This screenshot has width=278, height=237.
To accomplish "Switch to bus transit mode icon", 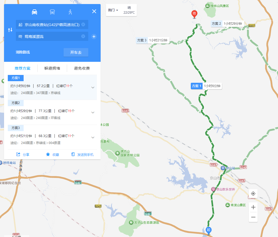I will pos(52,12).
